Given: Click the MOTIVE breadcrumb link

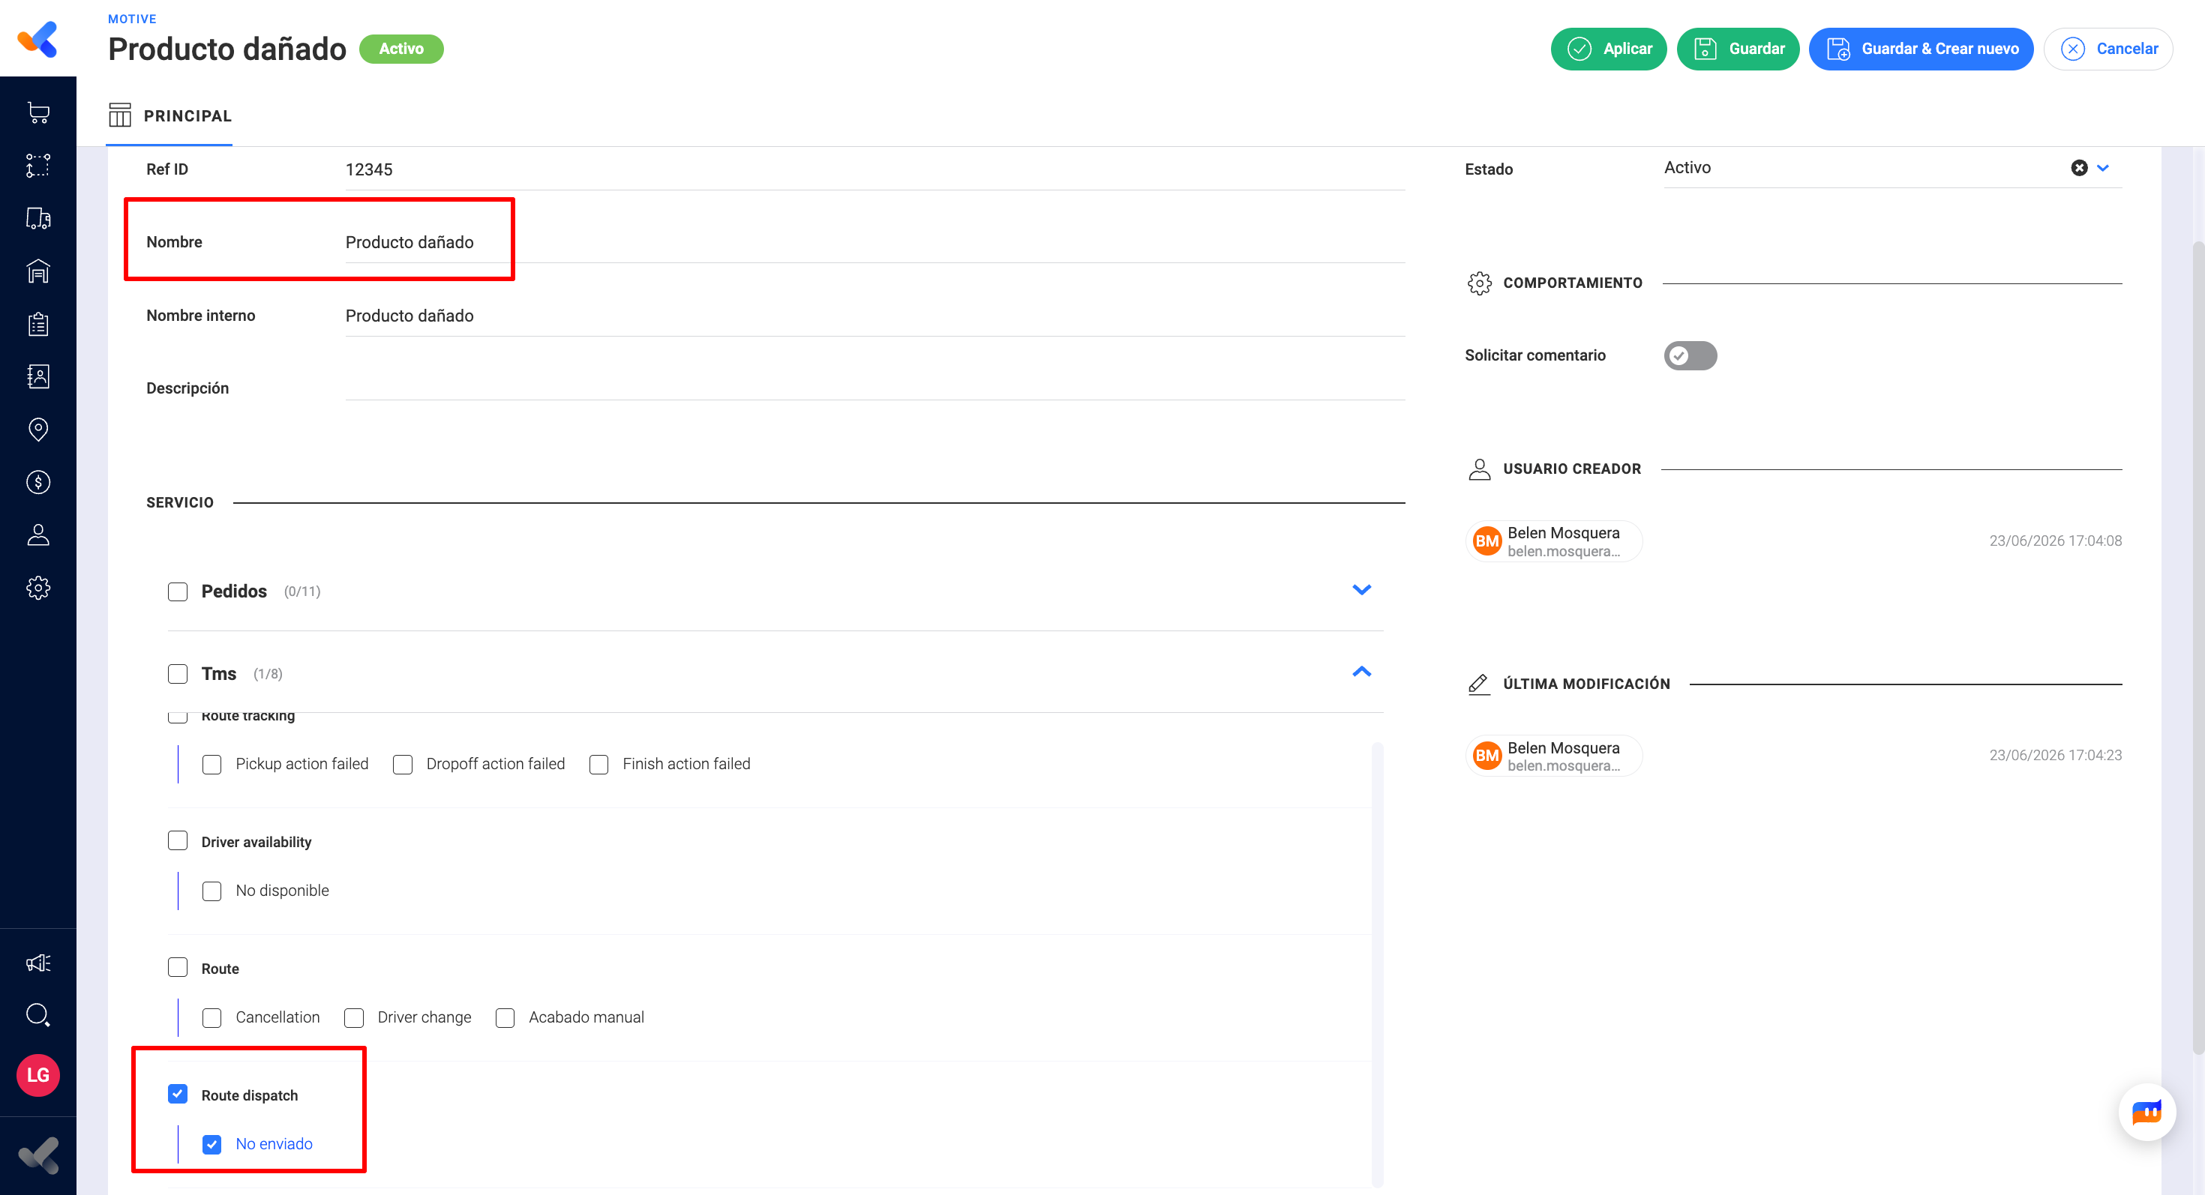Looking at the screenshot, I should [132, 19].
